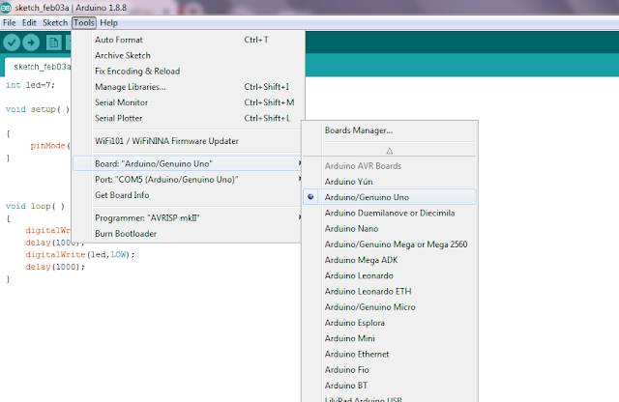Select Arduino Ethernet board
619x402 pixels.
[390, 354]
